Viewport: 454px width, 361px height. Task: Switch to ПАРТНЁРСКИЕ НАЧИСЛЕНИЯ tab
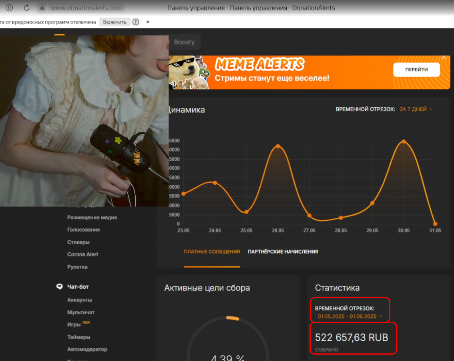283,252
